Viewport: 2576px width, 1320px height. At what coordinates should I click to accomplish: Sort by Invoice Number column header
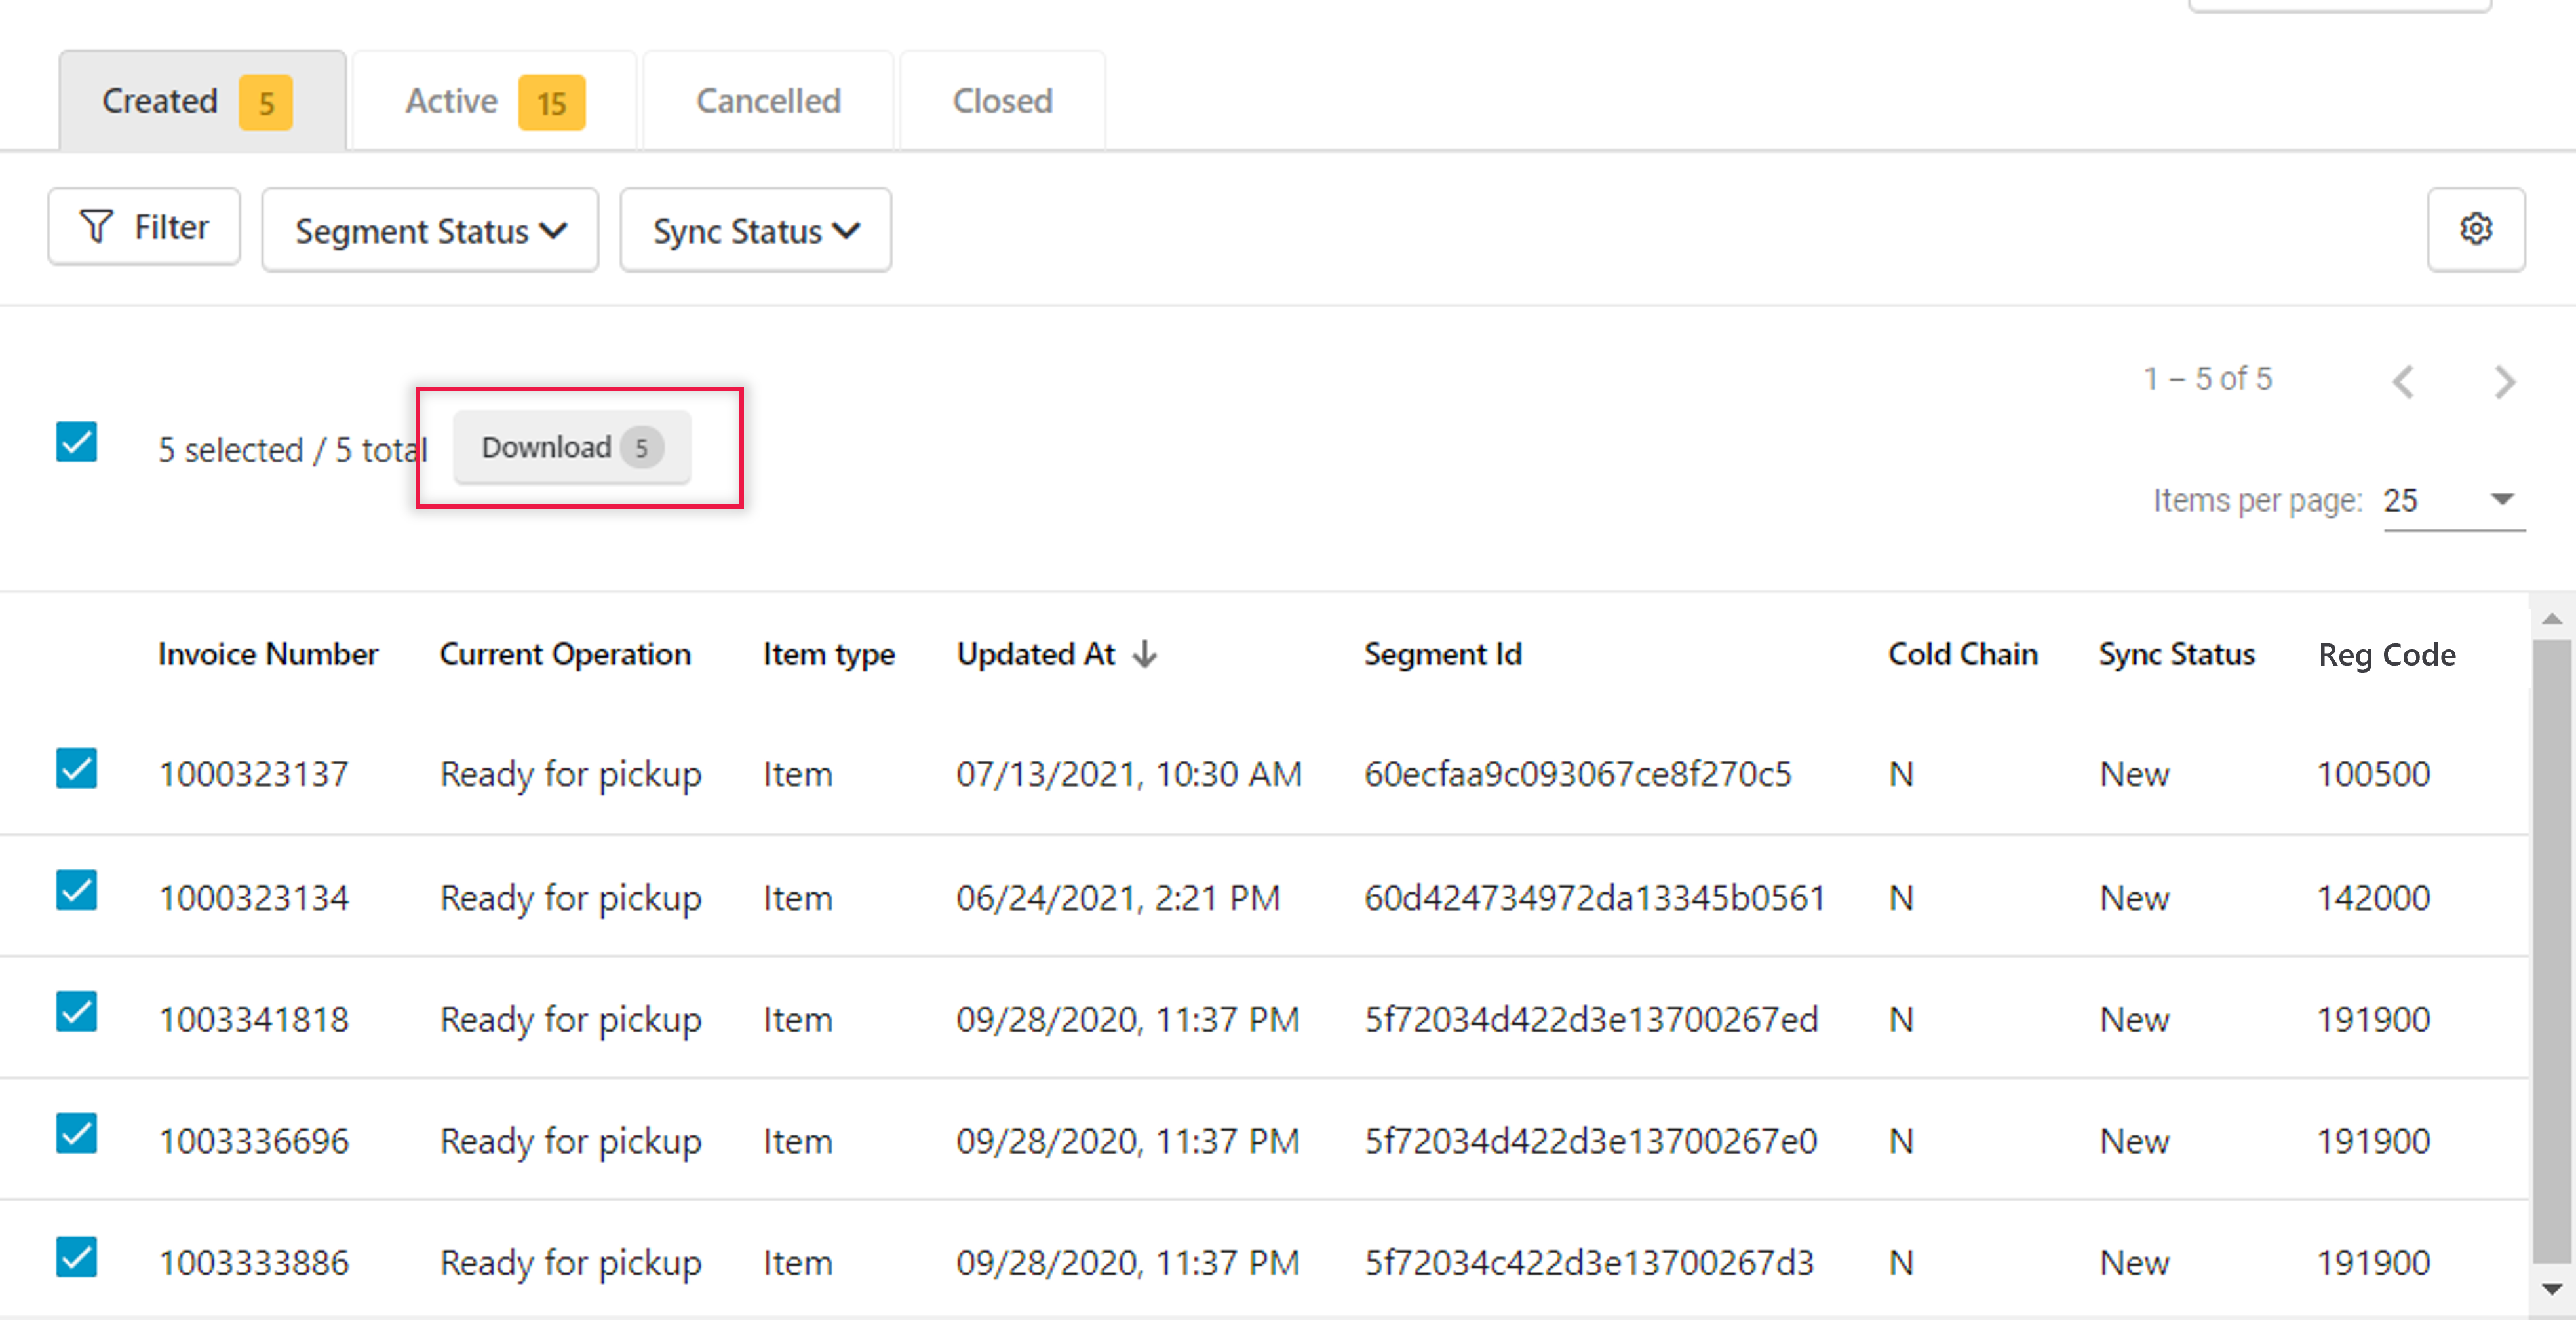(268, 654)
